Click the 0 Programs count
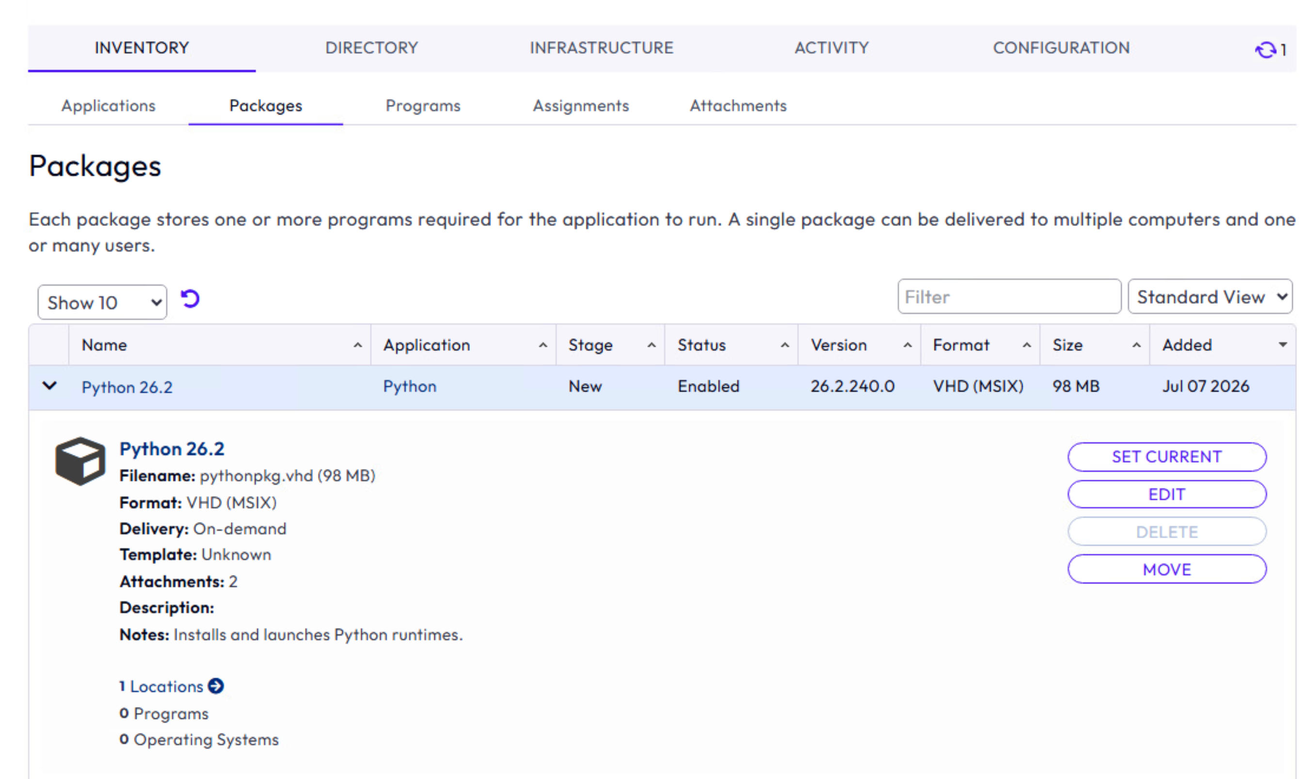The image size is (1308, 779). (164, 714)
